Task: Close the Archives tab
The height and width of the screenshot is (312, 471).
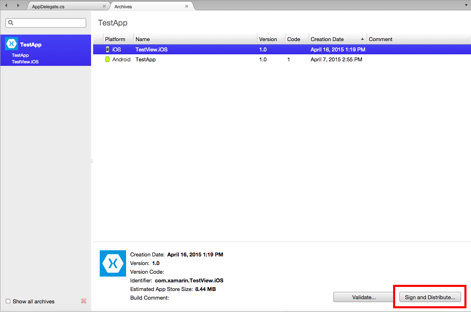Action: coord(187,6)
